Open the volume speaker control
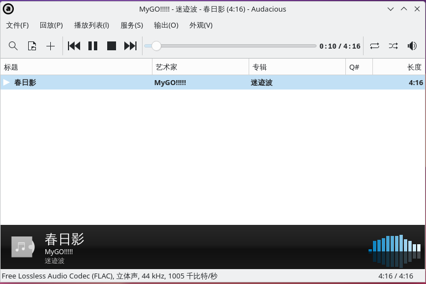The image size is (426, 284). (x=412, y=46)
